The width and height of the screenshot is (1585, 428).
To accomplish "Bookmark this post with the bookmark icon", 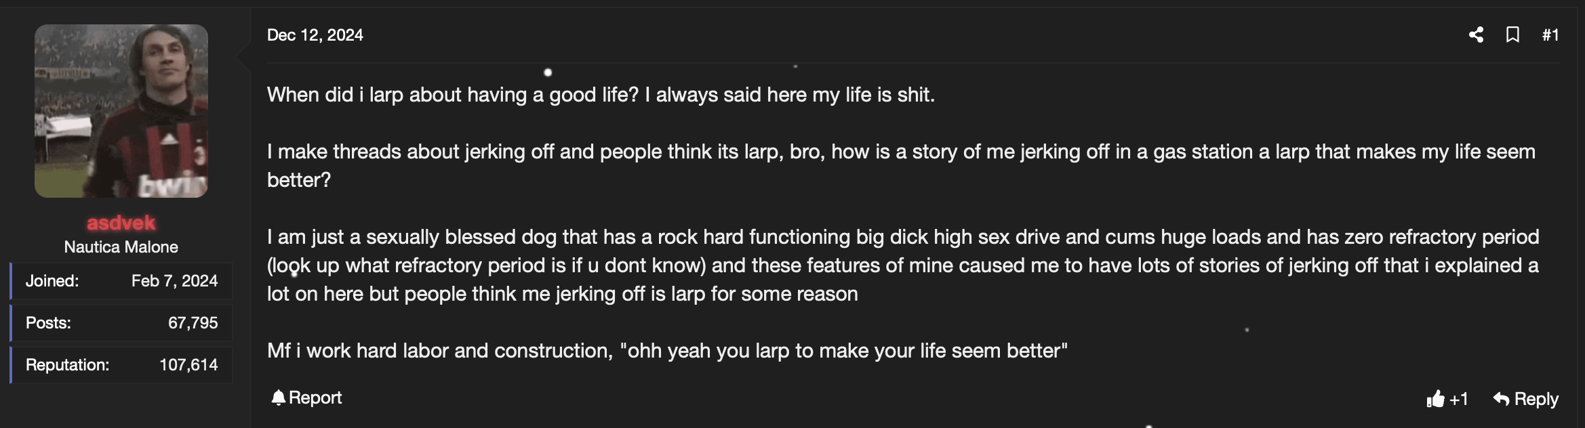I will click(1512, 35).
